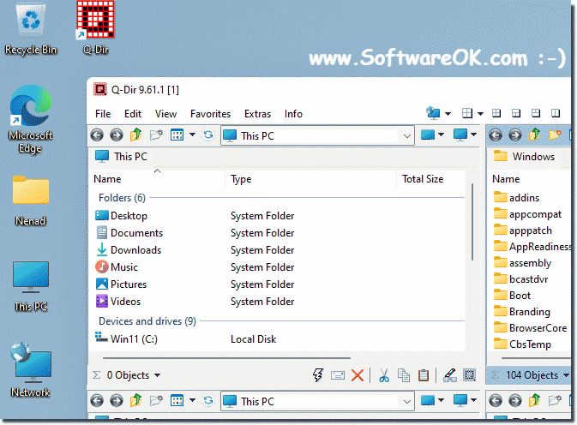Select the two-pane vertical layout icon
Screen dimensions: 577x425
[x=556, y=113]
